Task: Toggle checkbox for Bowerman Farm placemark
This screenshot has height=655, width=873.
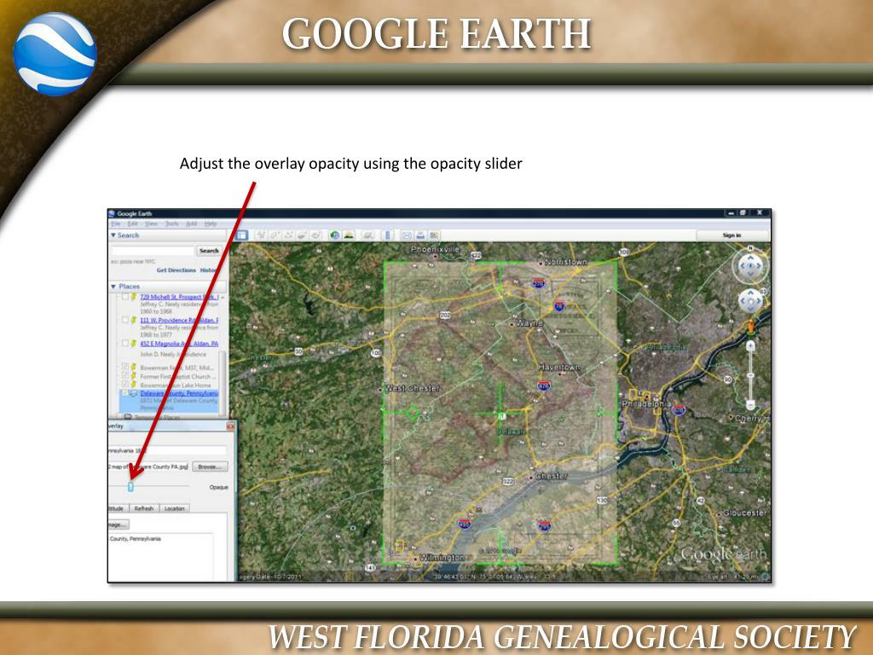Action: point(125,367)
